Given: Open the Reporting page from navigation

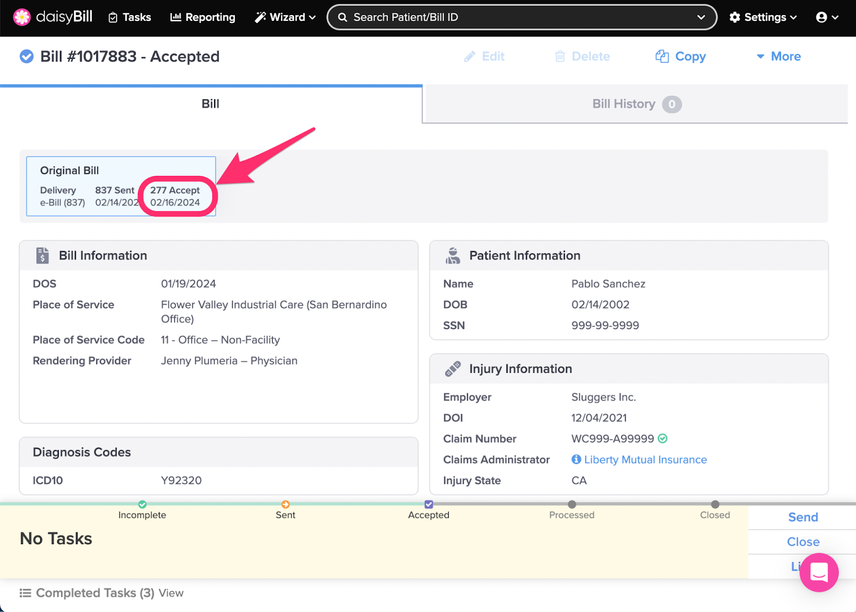Looking at the screenshot, I should [203, 17].
